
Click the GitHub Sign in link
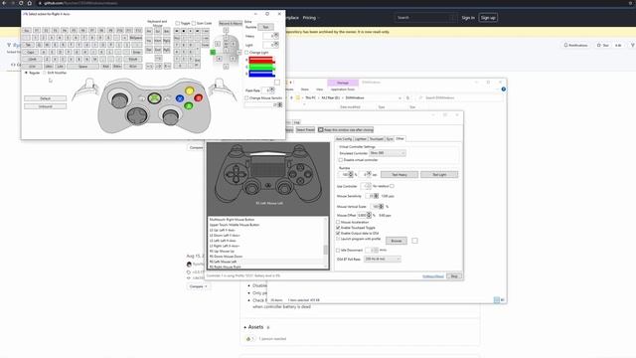468,18
